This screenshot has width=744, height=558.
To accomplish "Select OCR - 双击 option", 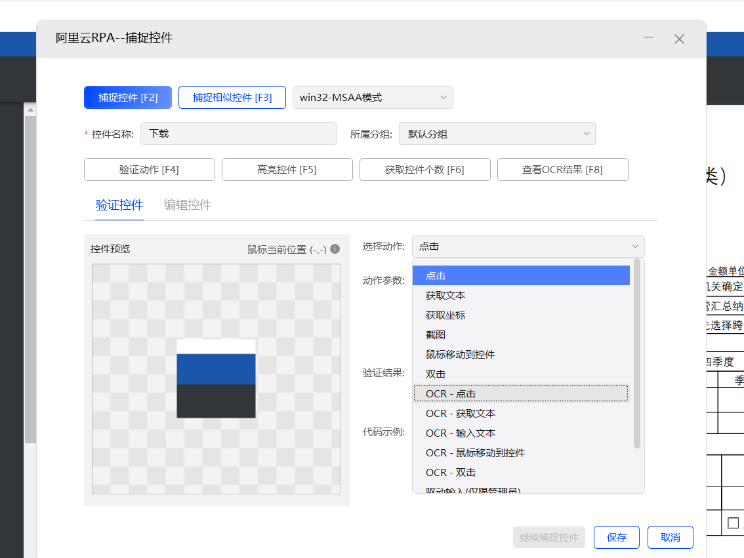I will click(x=521, y=472).
